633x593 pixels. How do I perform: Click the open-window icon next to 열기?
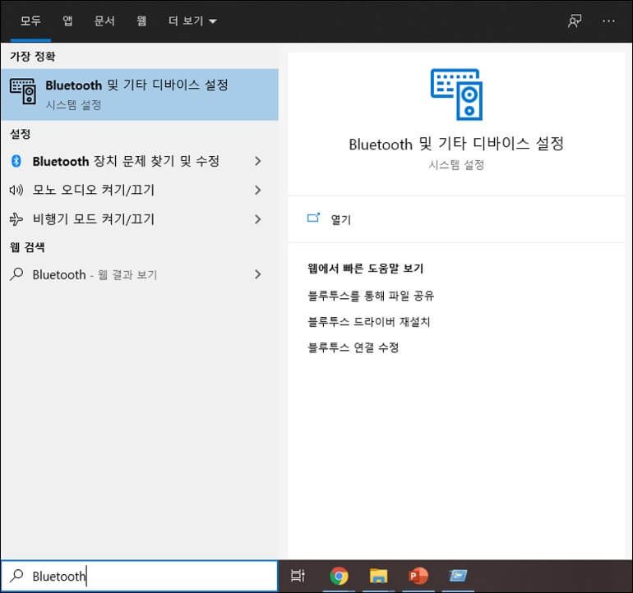point(314,218)
